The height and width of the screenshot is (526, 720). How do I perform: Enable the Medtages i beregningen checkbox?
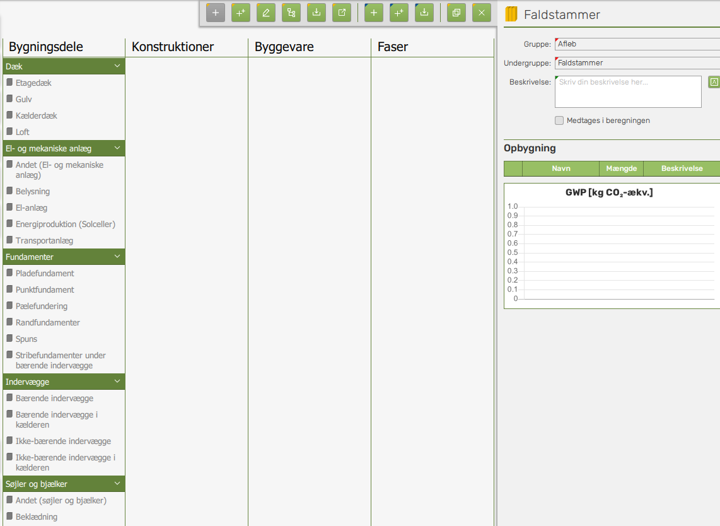[559, 120]
